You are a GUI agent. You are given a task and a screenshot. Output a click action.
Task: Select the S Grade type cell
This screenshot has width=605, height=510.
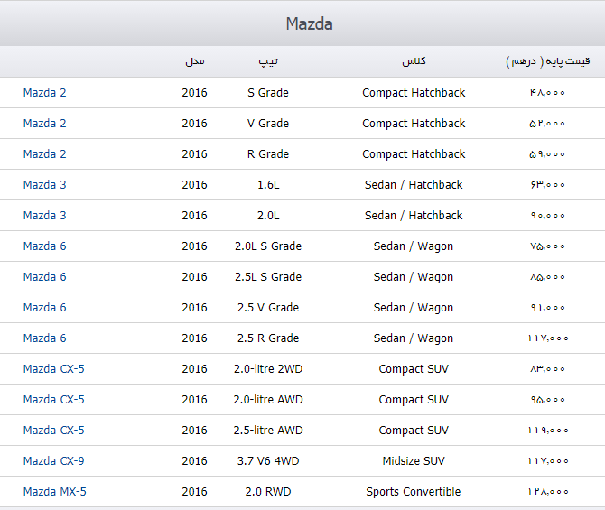tap(268, 93)
